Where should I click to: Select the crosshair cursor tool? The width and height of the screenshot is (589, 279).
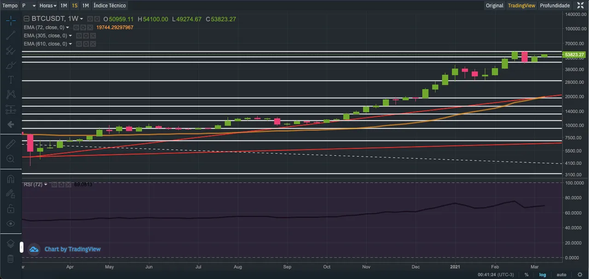click(11, 21)
